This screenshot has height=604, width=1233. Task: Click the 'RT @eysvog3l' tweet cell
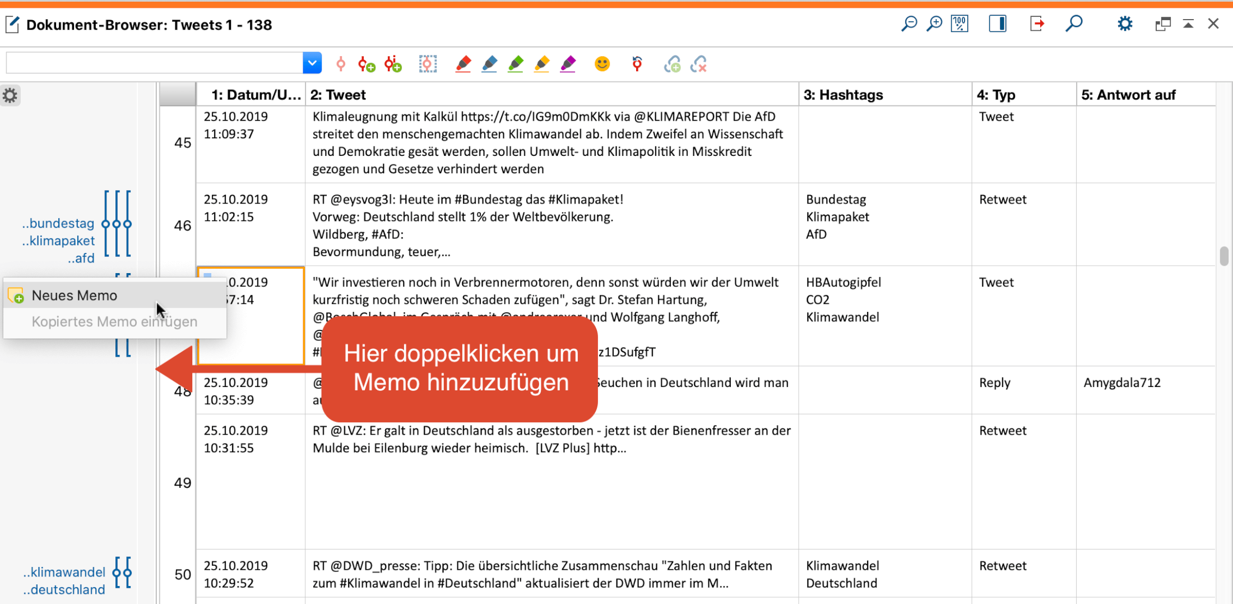pos(552,225)
